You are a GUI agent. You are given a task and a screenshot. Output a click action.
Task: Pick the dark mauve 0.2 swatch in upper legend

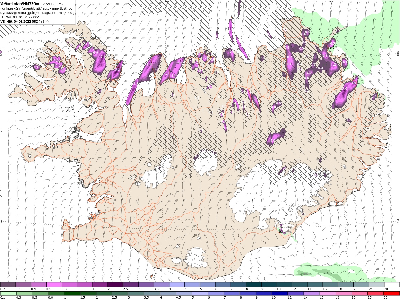[x=8, y=285]
